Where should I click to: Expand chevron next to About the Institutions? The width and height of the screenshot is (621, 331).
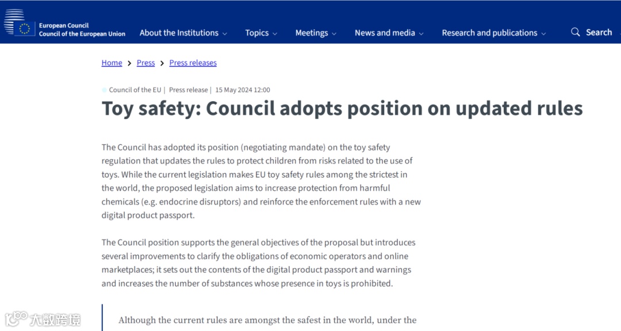[x=225, y=34]
